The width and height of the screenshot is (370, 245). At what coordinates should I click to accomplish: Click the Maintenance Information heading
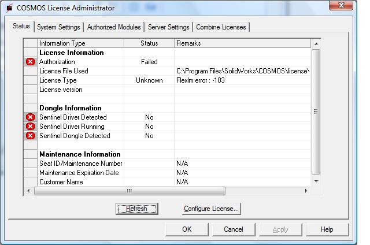[80, 154]
